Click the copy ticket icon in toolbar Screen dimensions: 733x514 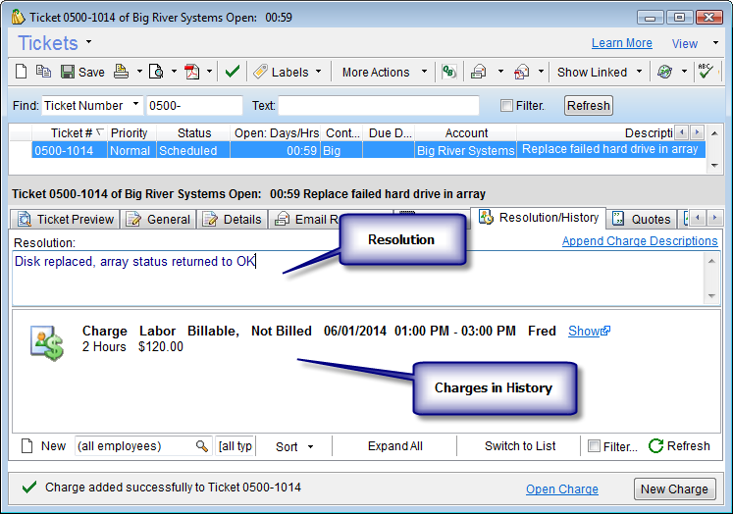43,72
